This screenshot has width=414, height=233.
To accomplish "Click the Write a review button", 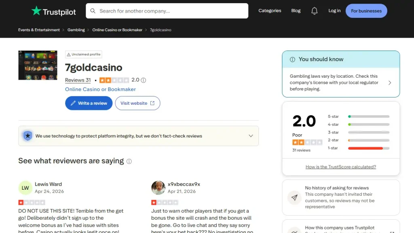I will (x=89, y=103).
